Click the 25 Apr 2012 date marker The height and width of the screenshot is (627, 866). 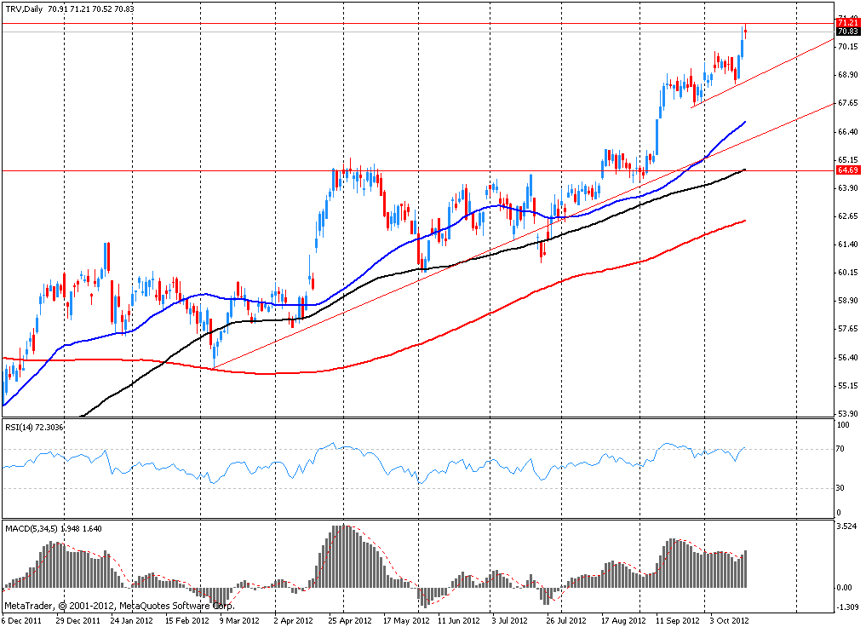coord(350,620)
